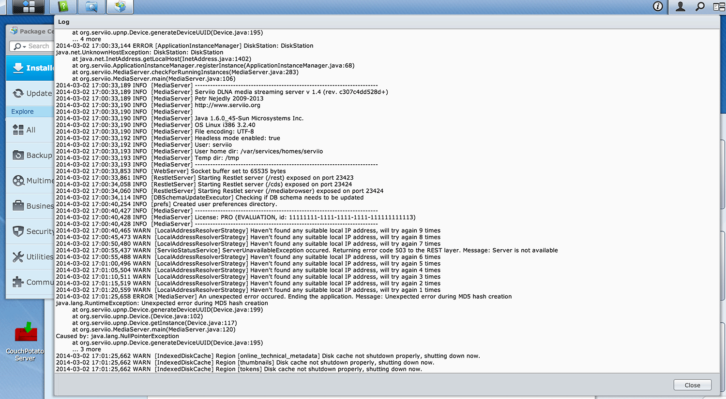This screenshot has height=399, width=726.
Task: Select the 'User home dir: /var/services/homes/serviio' line
Action: point(189,151)
